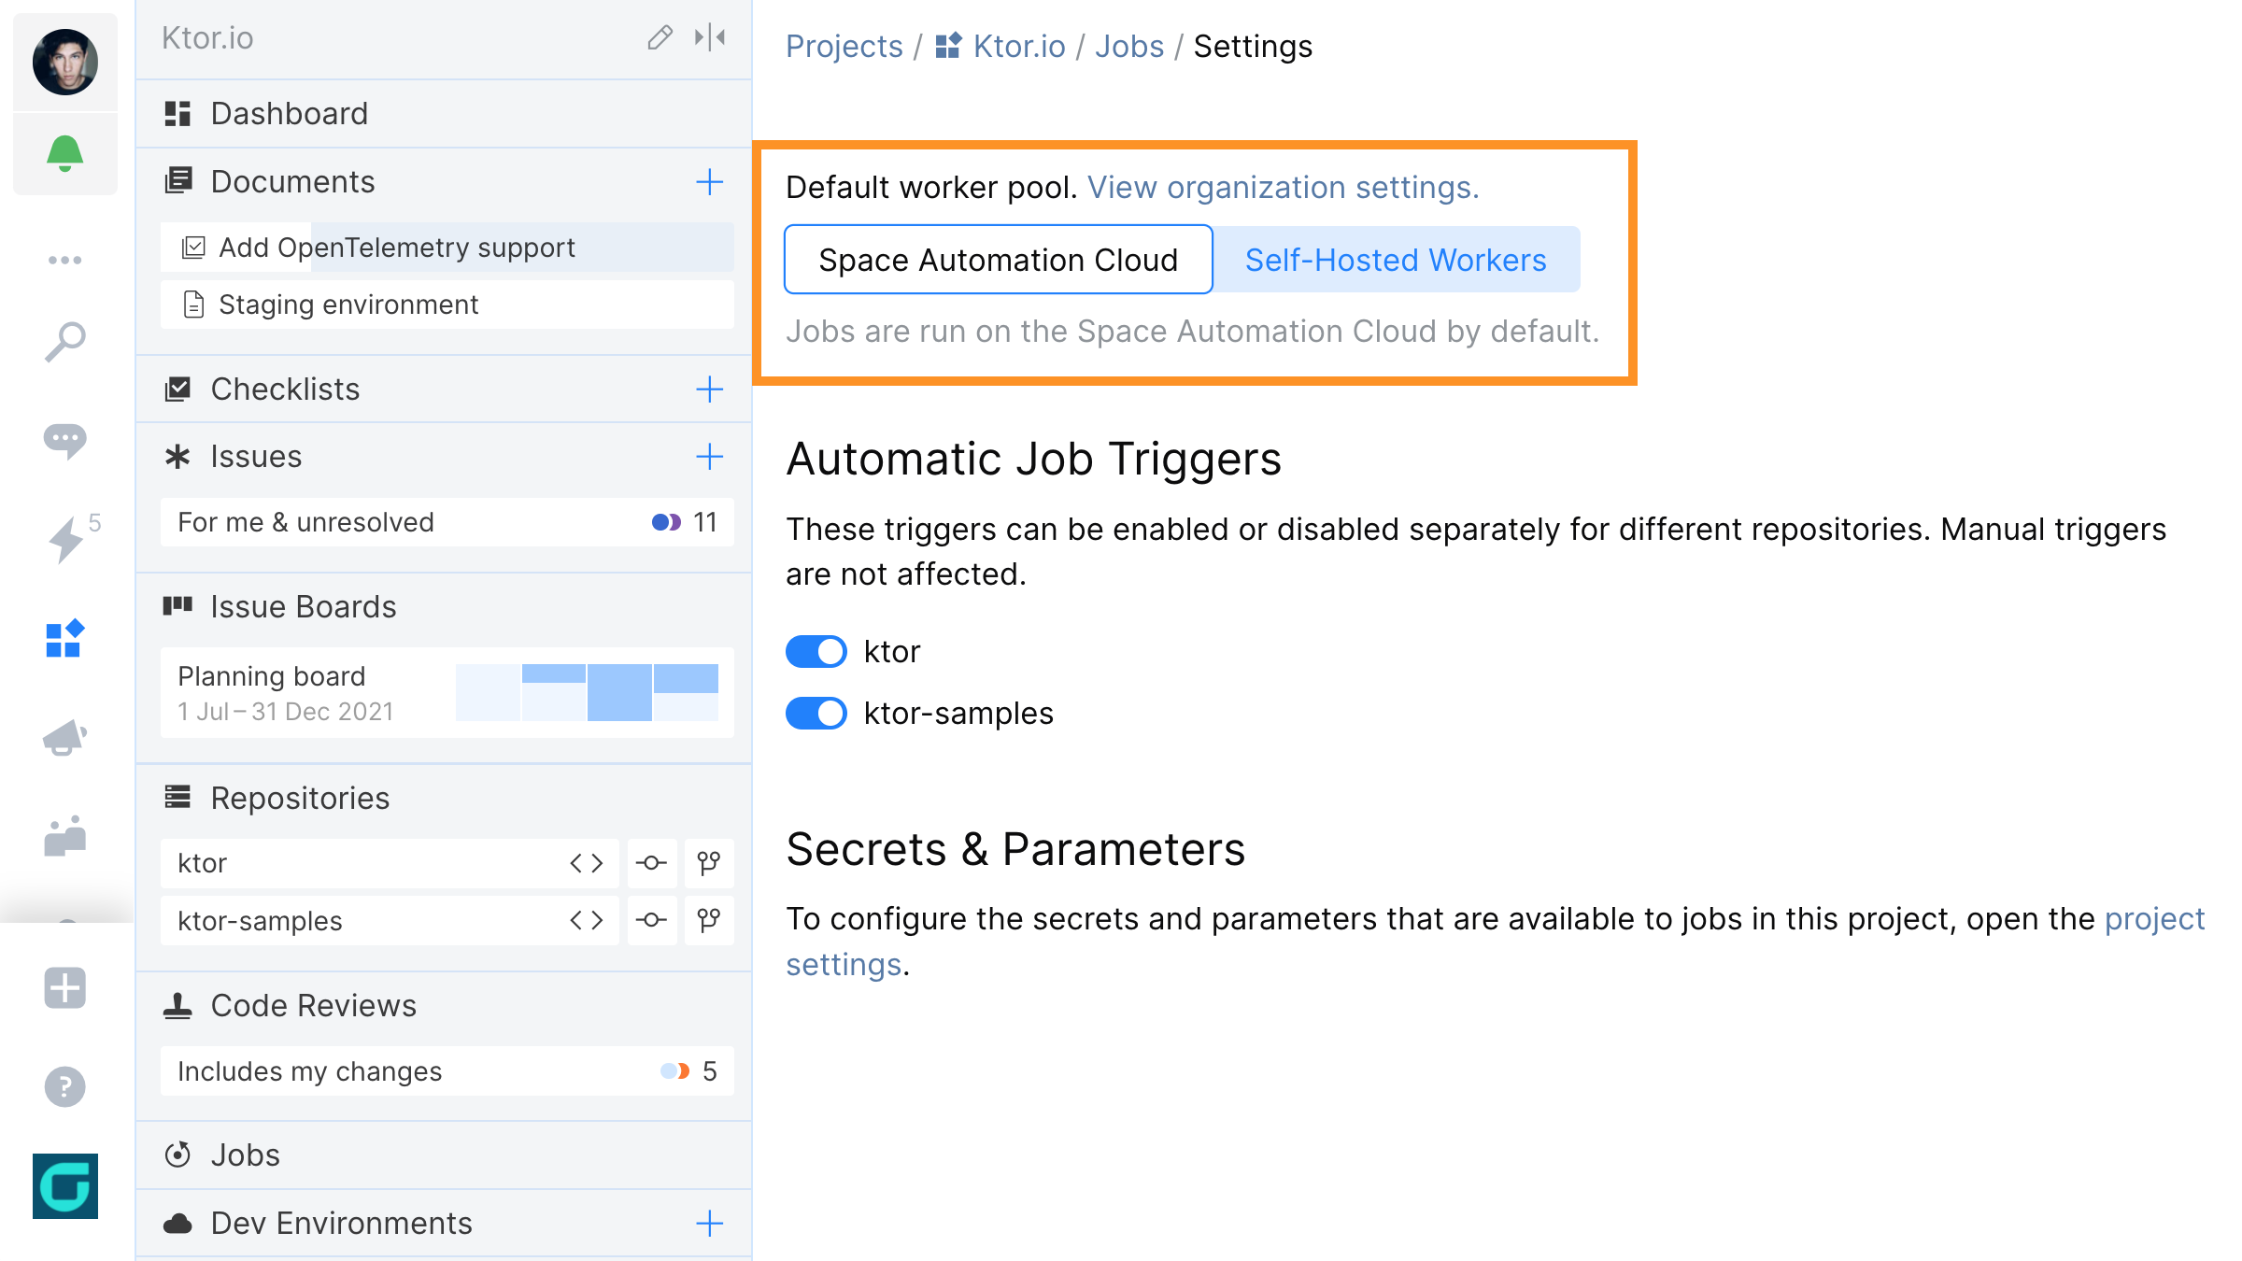
Task: Click Ktor.io project title in sidebar
Action: click(x=207, y=37)
